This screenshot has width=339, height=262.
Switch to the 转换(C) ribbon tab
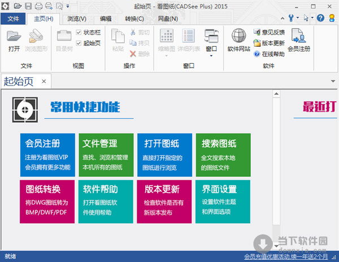(x=134, y=19)
